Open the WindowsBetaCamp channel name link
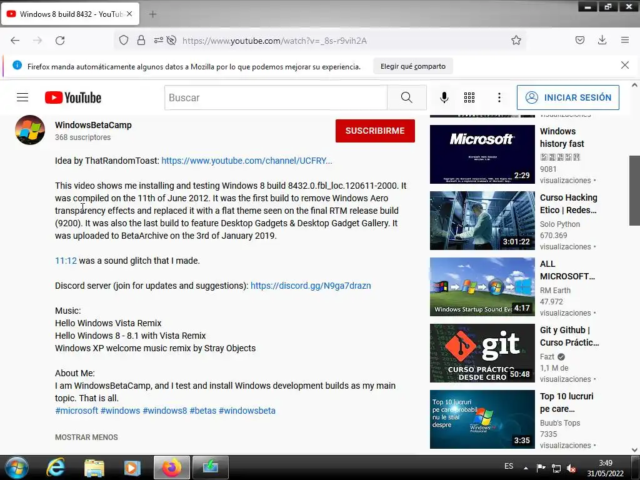Screen dimensions: 640x480 tap(94, 125)
